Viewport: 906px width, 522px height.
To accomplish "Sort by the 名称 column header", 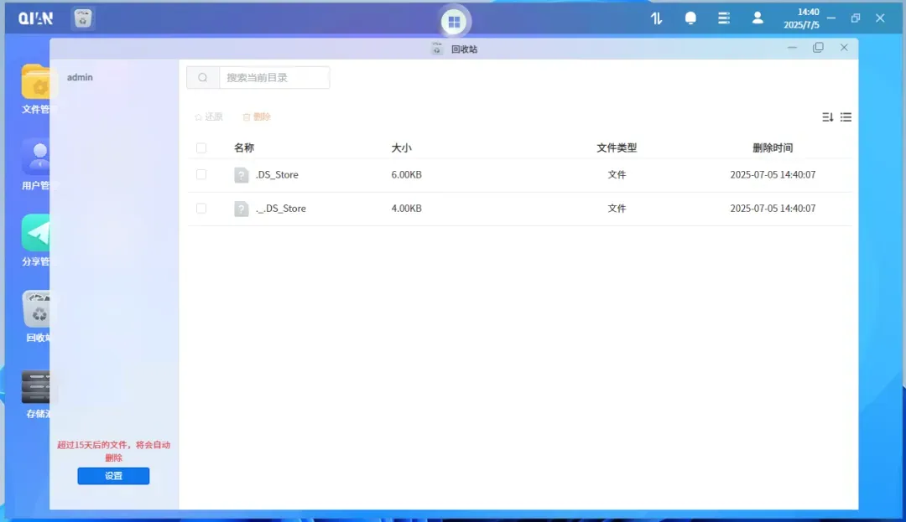I will (244, 147).
